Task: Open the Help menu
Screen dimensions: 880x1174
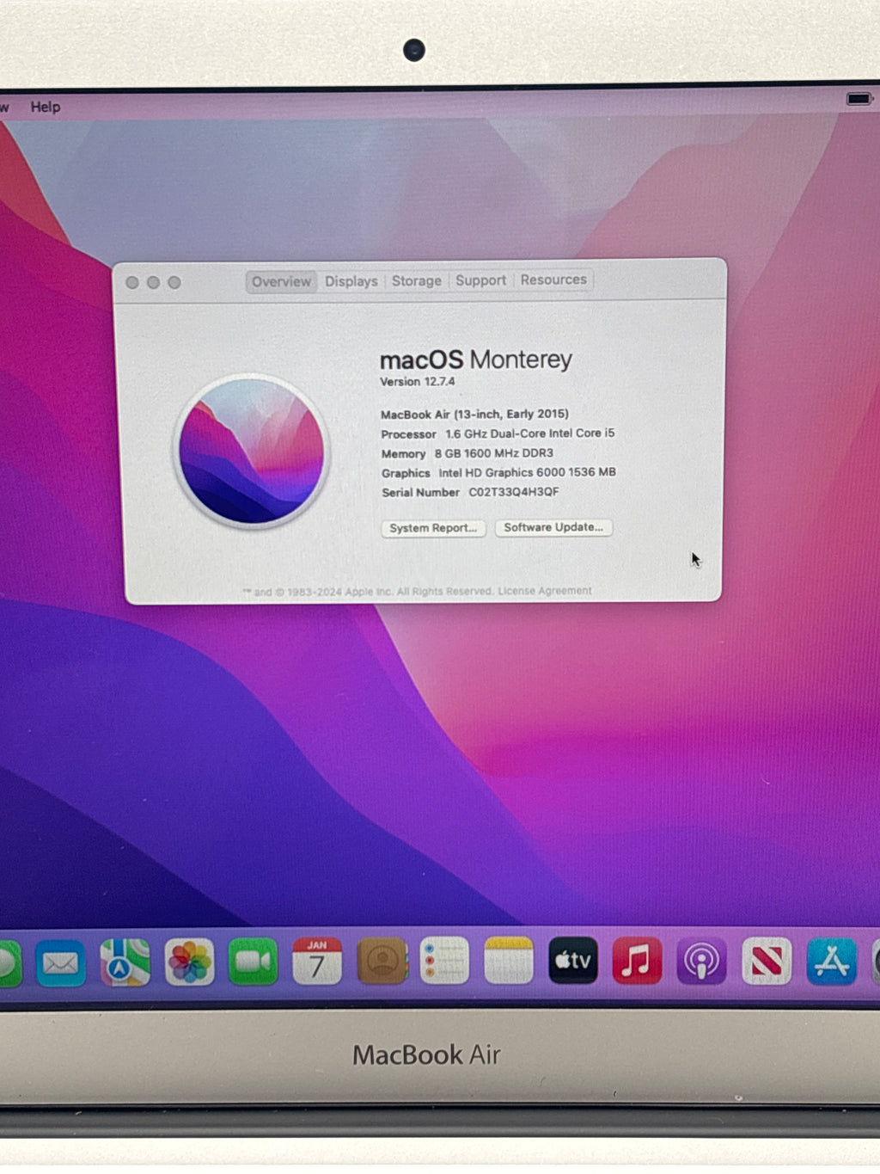Action: click(x=46, y=107)
